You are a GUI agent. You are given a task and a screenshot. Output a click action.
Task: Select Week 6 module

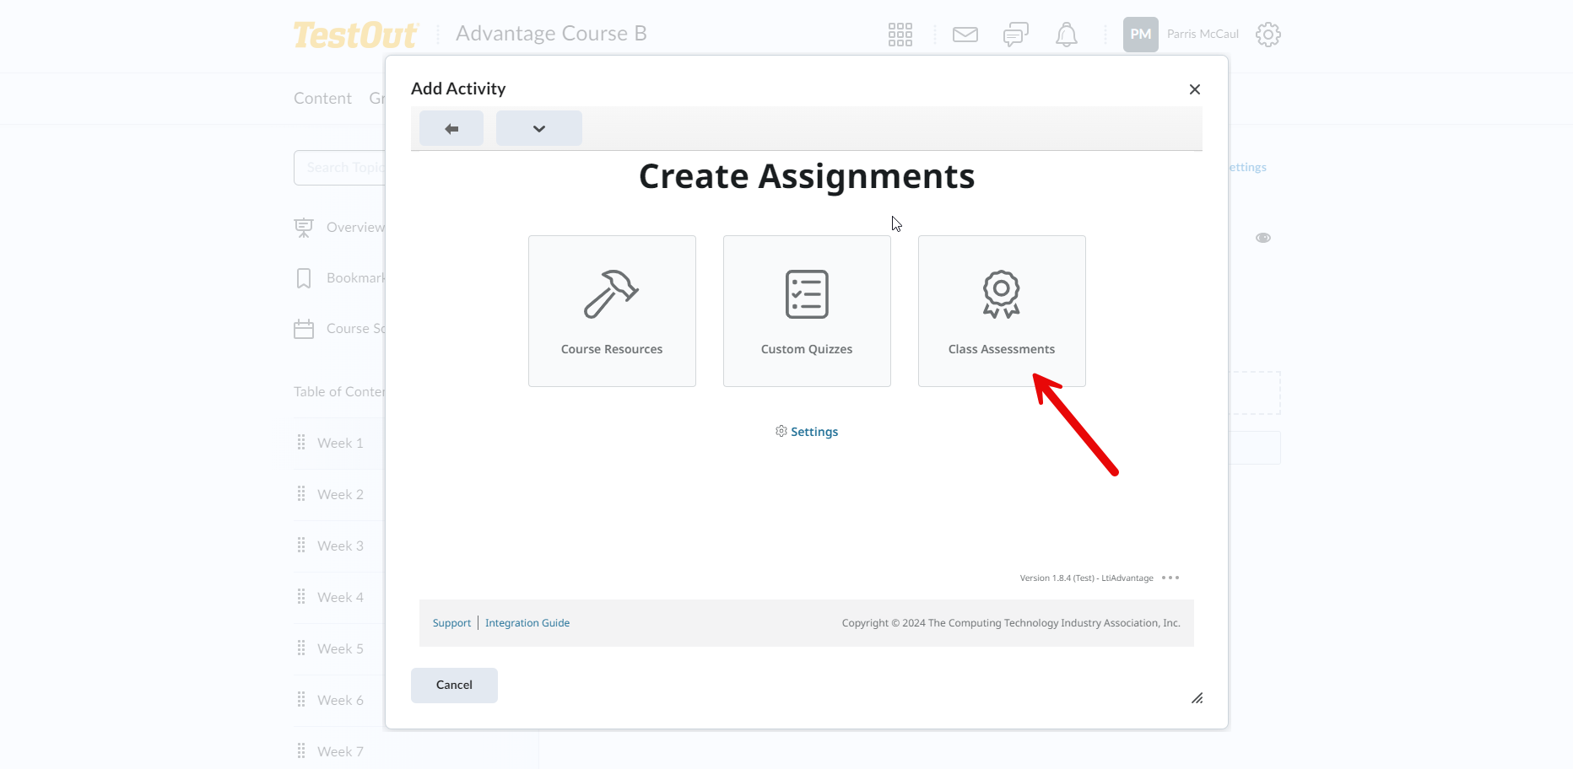click(x=340, y=701)
